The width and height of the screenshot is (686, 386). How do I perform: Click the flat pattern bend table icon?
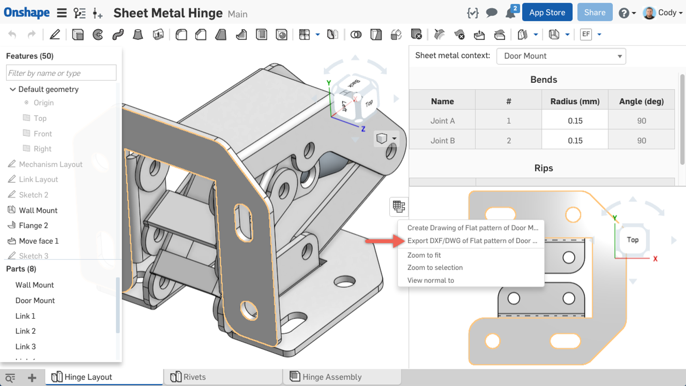tap(399, 207)
